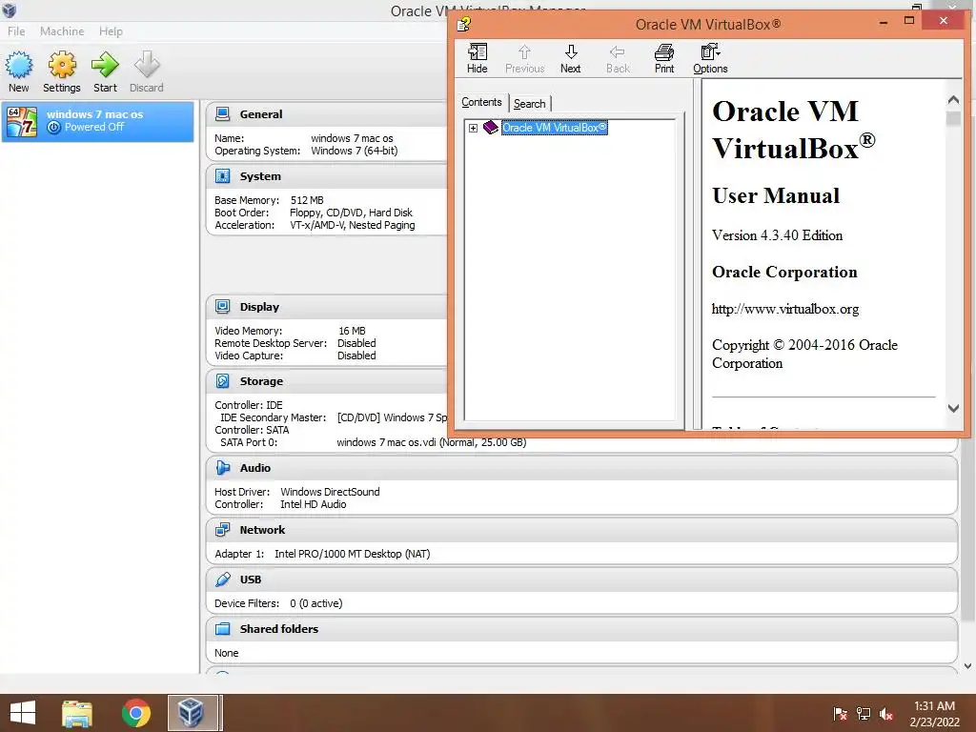Click the purple book icon in Contents tree
The image size is (976, 732).
[491, 128]
